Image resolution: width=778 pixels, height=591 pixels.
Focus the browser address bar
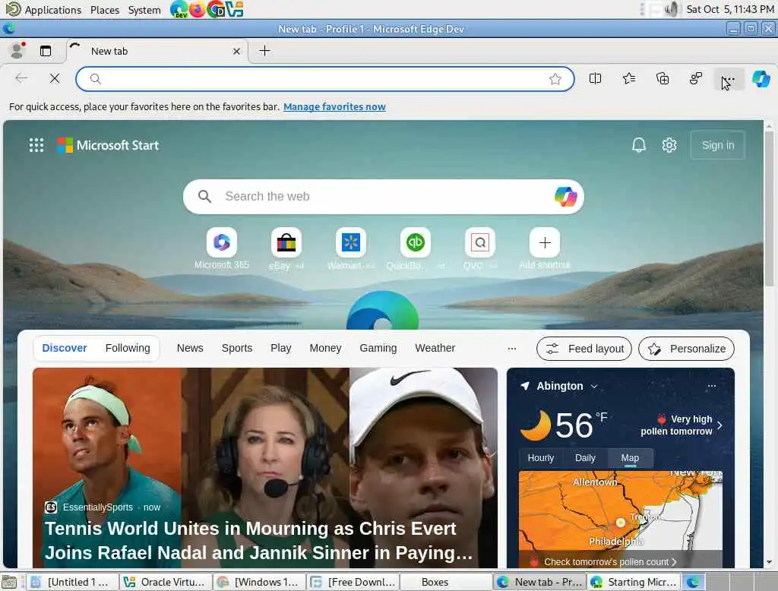(x=325, y=79)
